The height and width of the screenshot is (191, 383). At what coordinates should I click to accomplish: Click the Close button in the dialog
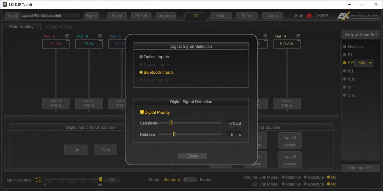pos(193,156)
